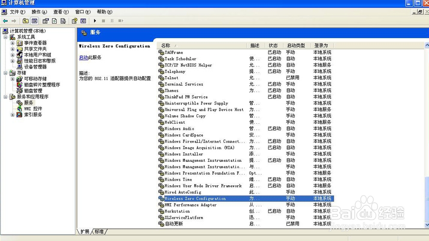The height and width of the screenshot is (241, 429).
Task: Click the Task Scheduler service gear icon
Action: (161, 59)
